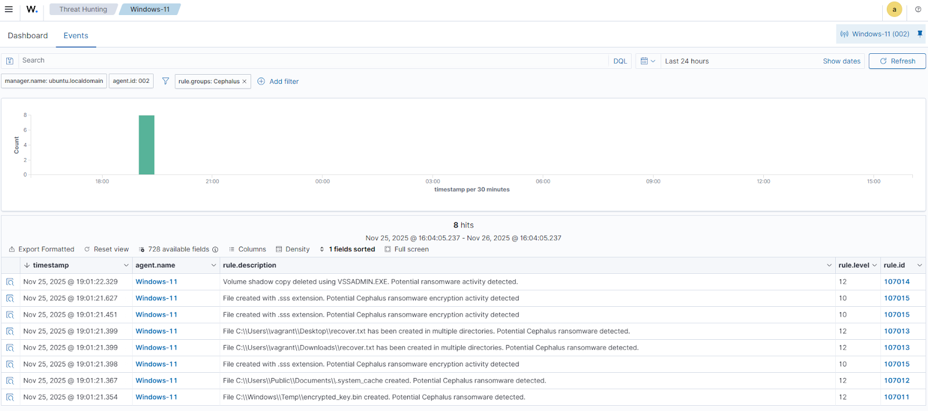This screenshot has width=928, height=411.
Task: Unpin the Windows-11 agent using pin icon
Action: click(x=920, y=34)
